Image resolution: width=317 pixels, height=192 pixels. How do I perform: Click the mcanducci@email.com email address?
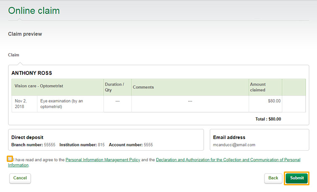pyautogui.click(x=234, y=145)
